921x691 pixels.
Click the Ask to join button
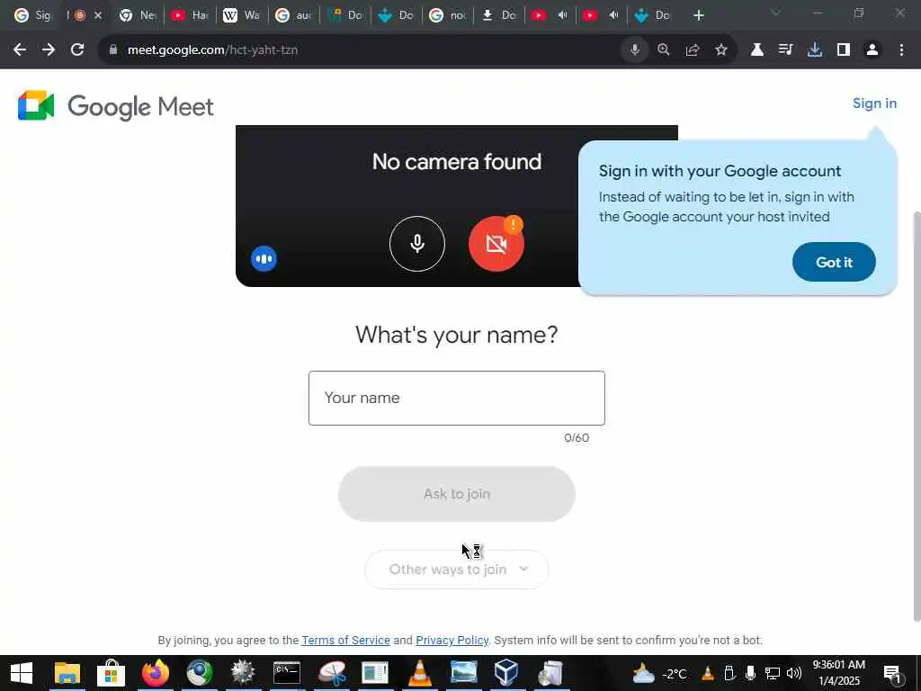[456, 494]
